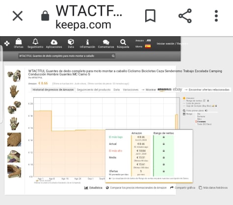Viewport: 233px width, 205px height.
Task: Select fourth camo glove back thumbnail
Action: [14, 123]
